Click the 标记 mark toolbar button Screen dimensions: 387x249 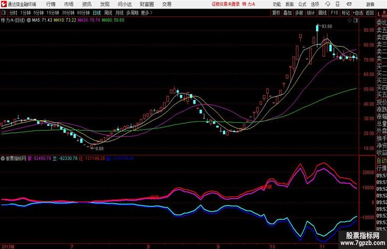346,13
